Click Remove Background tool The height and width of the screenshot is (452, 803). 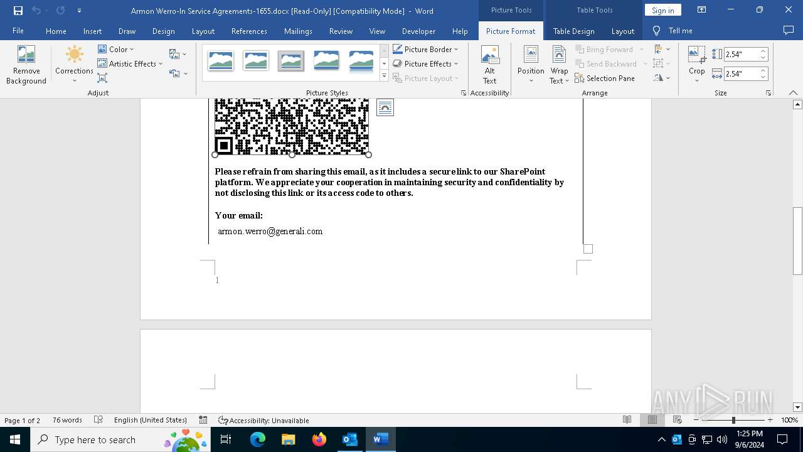tap(26, 65)
